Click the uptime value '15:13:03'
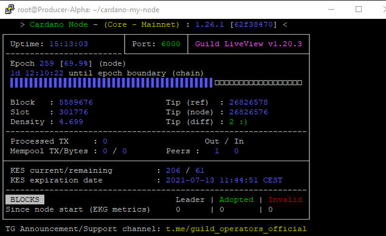386x236 pixels. (69, 44)
